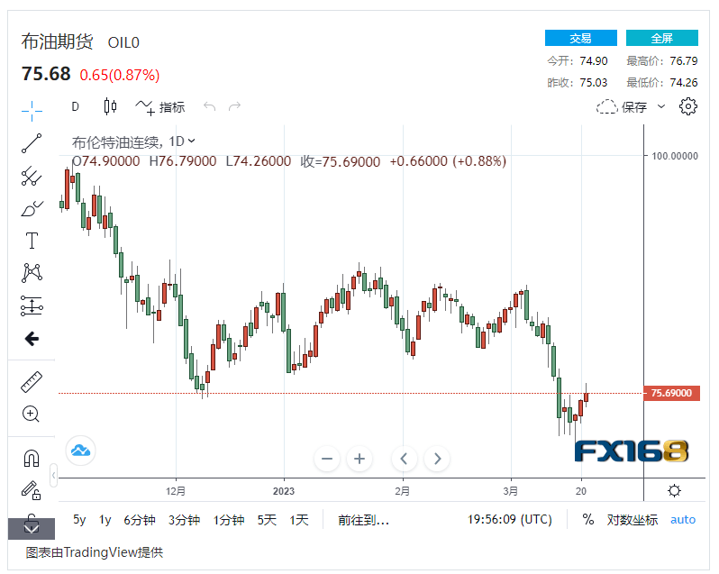
Task: Click the magnifier zoom-in tool in sidebar
Action: pos(32,415)
